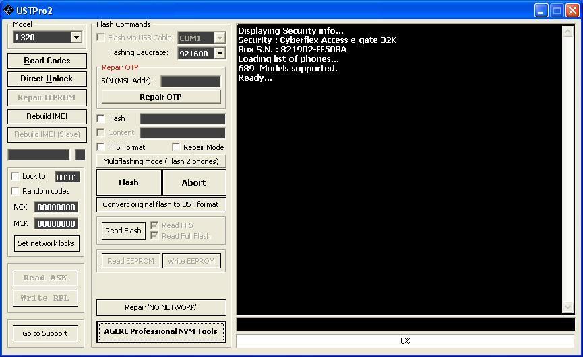Click the Repair 'NO NETWORK' button
The height and width of the screenshot is (357, 583).
161,307
